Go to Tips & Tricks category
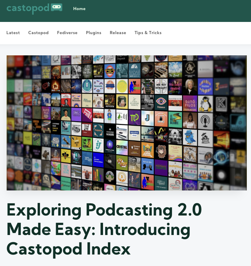The height and width of the screenshot is (266, 251). [x=148, y=33]
